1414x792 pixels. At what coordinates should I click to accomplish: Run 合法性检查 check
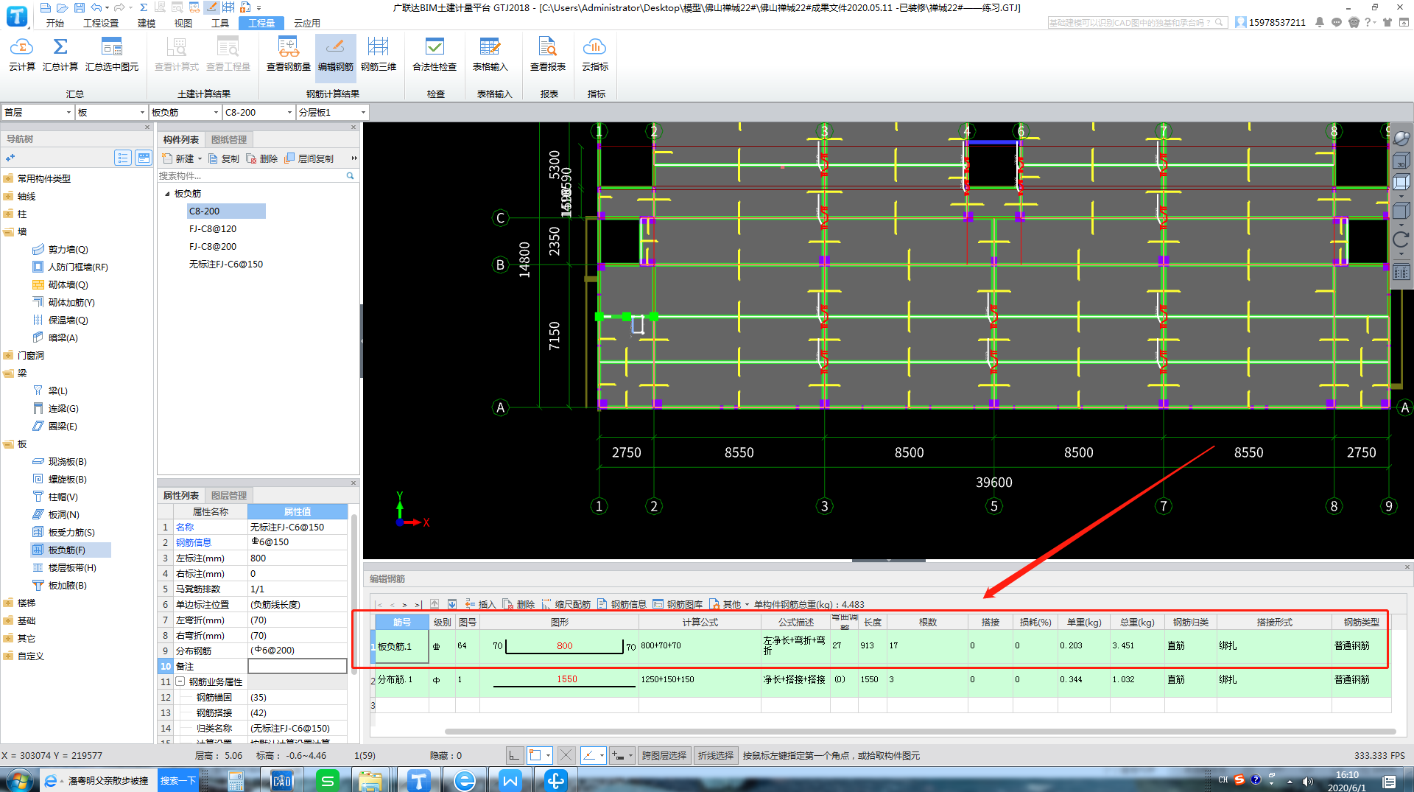(435, 54)
